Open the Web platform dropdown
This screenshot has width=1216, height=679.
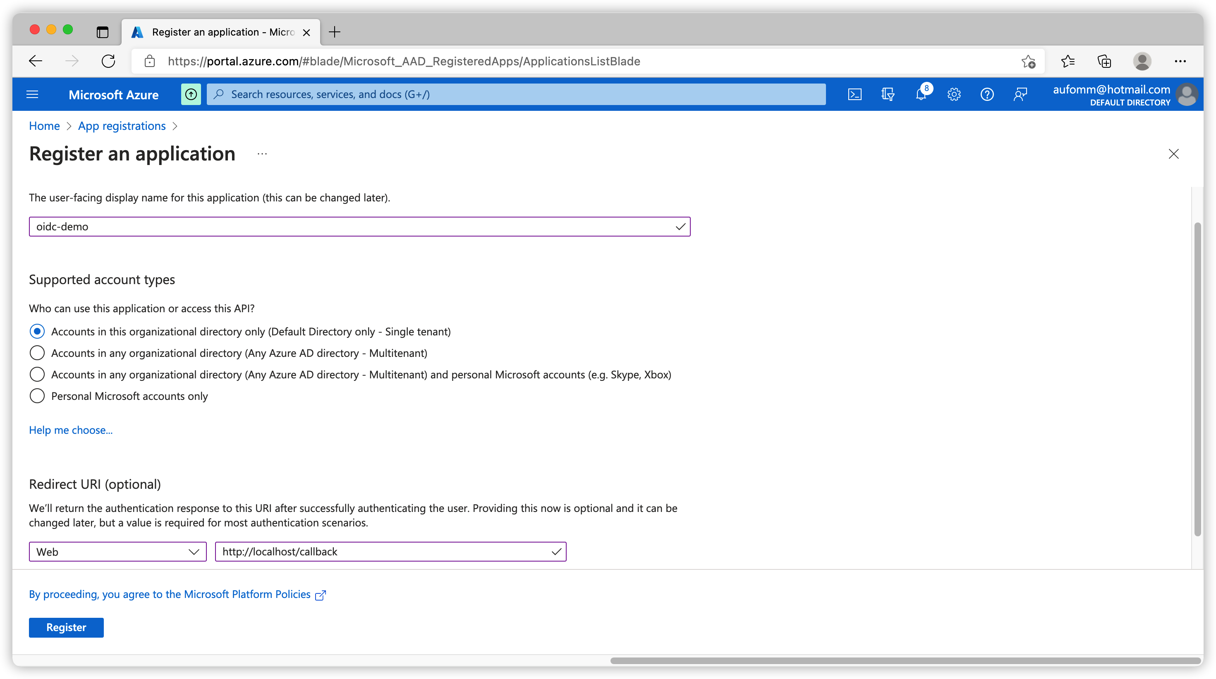click(117, 552)
